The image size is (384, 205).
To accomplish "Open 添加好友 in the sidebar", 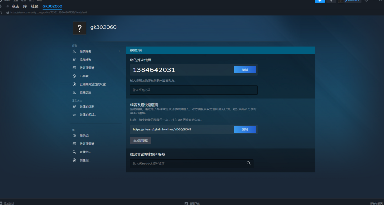I will tap(85, 60).
